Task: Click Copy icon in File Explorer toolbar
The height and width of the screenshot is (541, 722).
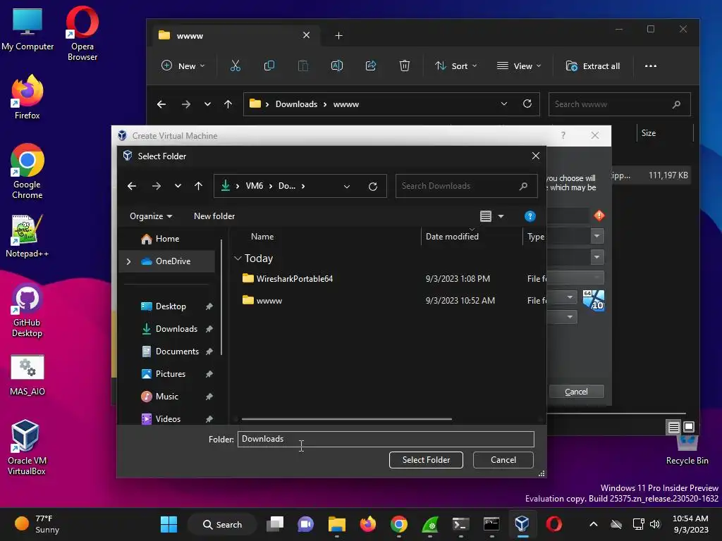Action: (x=269, y=66)
